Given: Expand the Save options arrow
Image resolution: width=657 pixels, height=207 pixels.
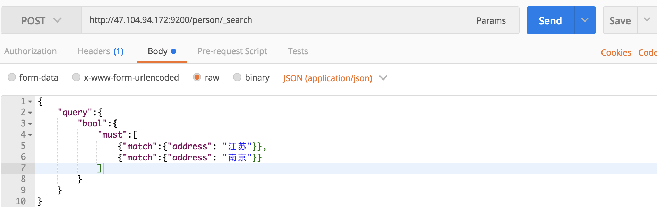Looking at the screenshot, I should pyautogui.click(x=647, y=20).
